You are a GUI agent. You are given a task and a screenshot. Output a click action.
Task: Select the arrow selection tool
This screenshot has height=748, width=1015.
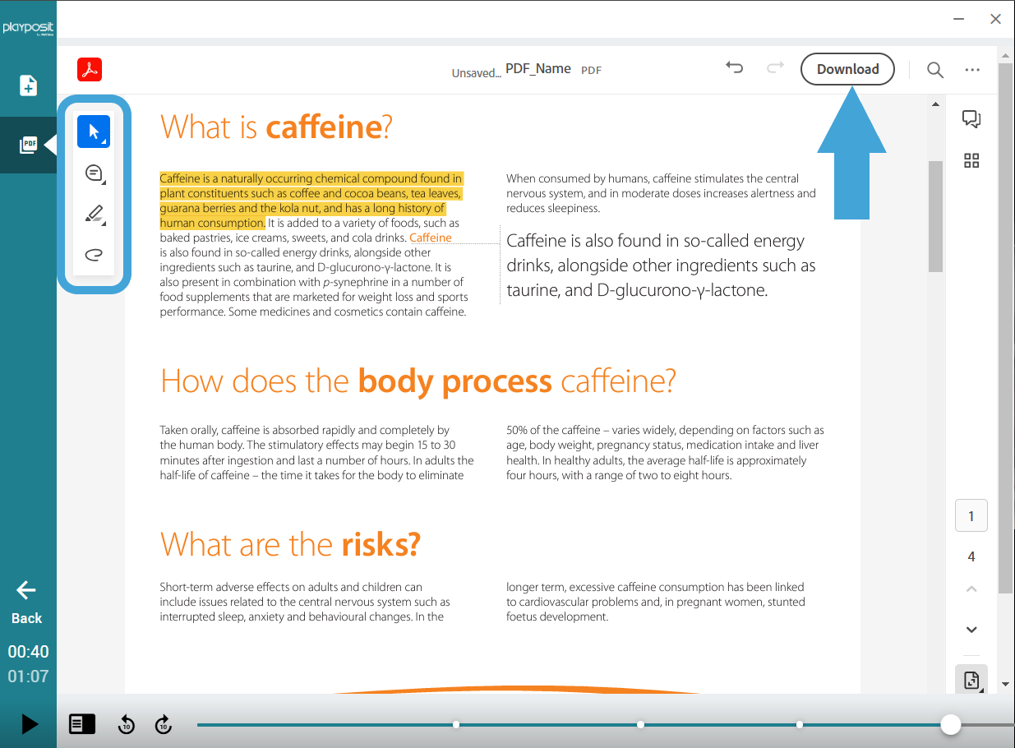tap(93, 131)
